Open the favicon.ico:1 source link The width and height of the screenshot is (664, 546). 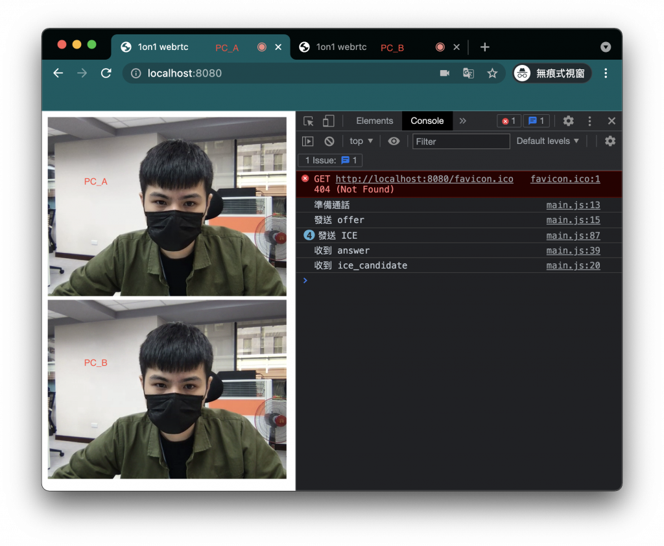565,179
